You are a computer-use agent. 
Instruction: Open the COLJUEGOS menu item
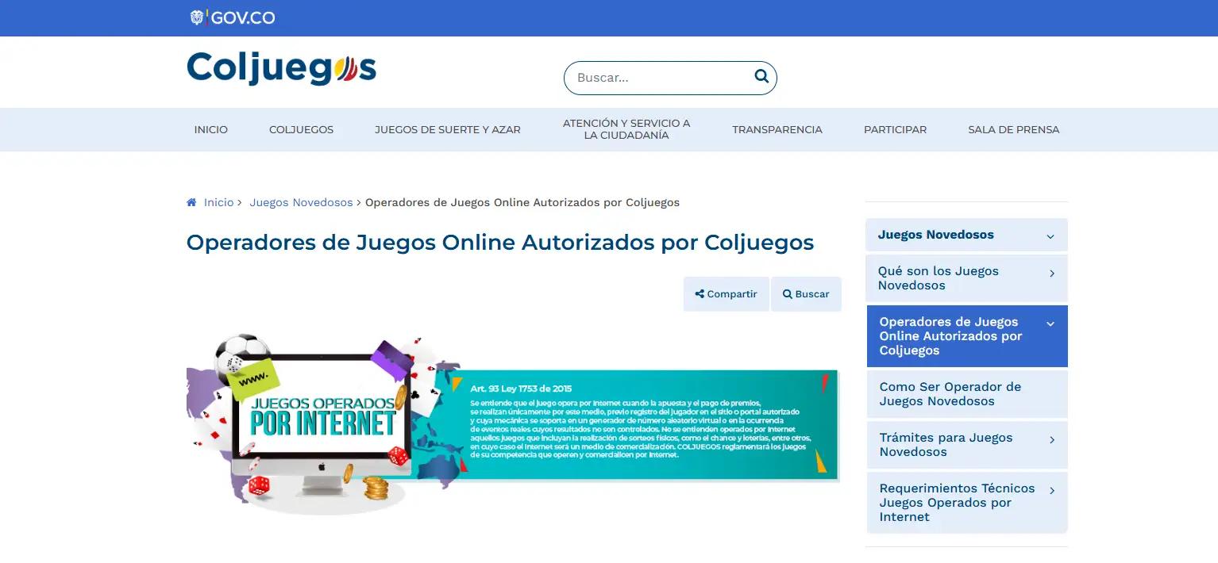pos(301,129)
